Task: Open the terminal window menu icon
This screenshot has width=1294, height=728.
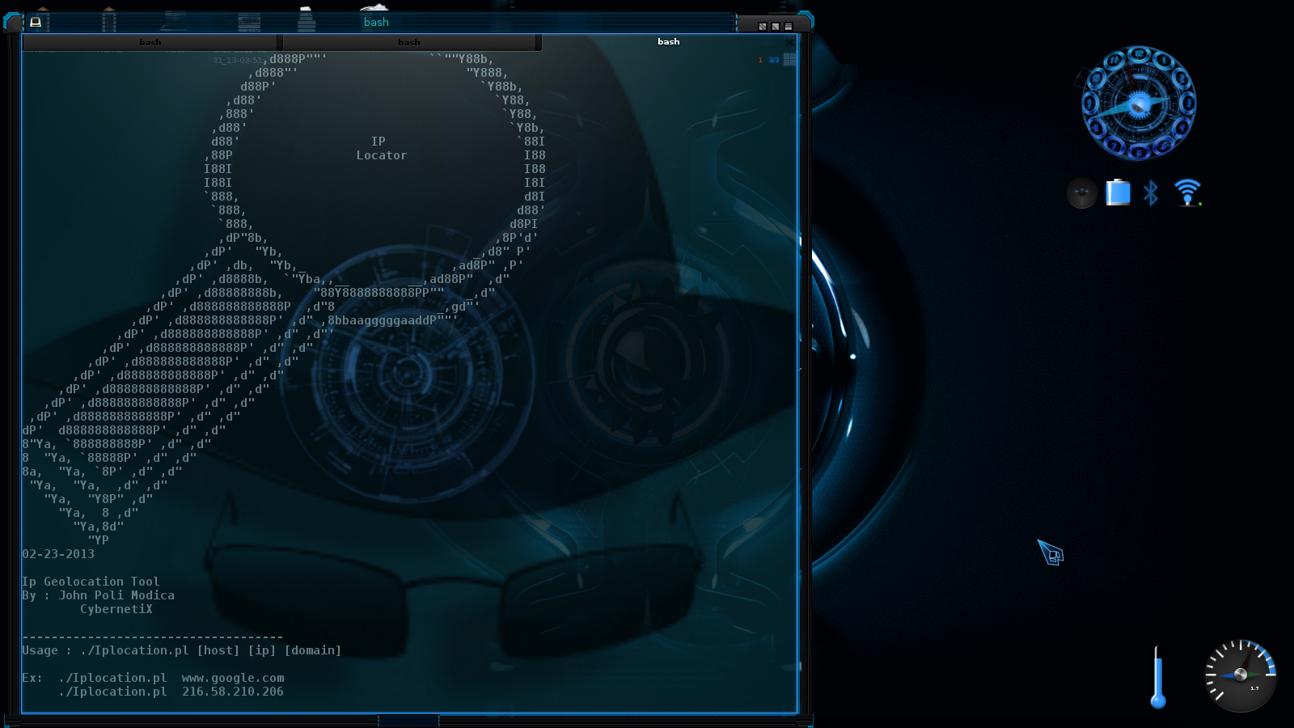Action: click(x=36, y=22)
